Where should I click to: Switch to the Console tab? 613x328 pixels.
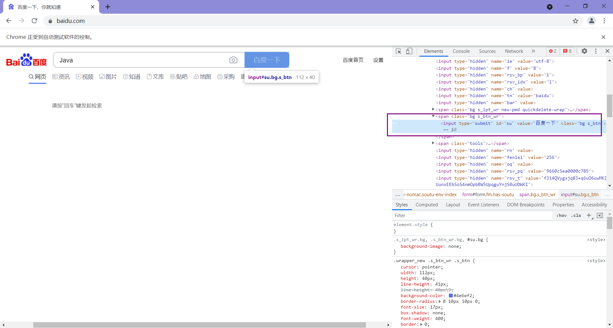[x=461, y=51]
